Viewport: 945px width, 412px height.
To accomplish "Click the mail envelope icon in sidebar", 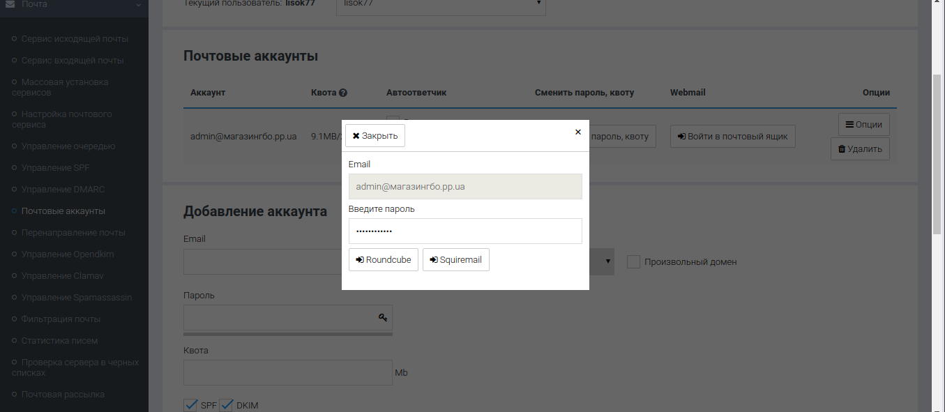I will coord(10,4).
